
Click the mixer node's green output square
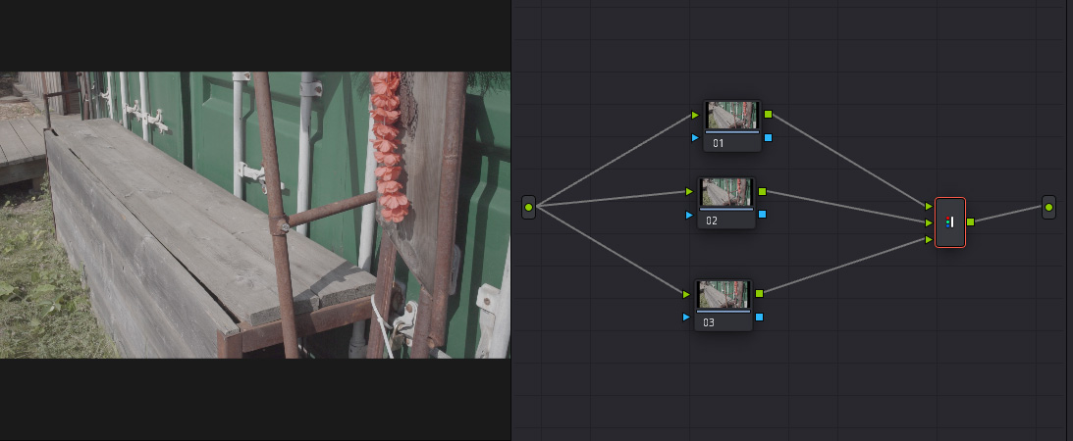click(970, 221)
